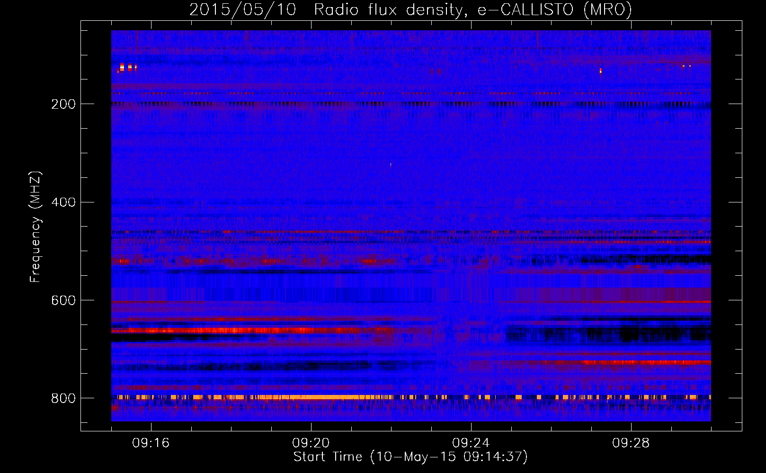Screen dimensions: 766x473
Task: Click the '09:24' time tick label
Action: coord(471,443)
